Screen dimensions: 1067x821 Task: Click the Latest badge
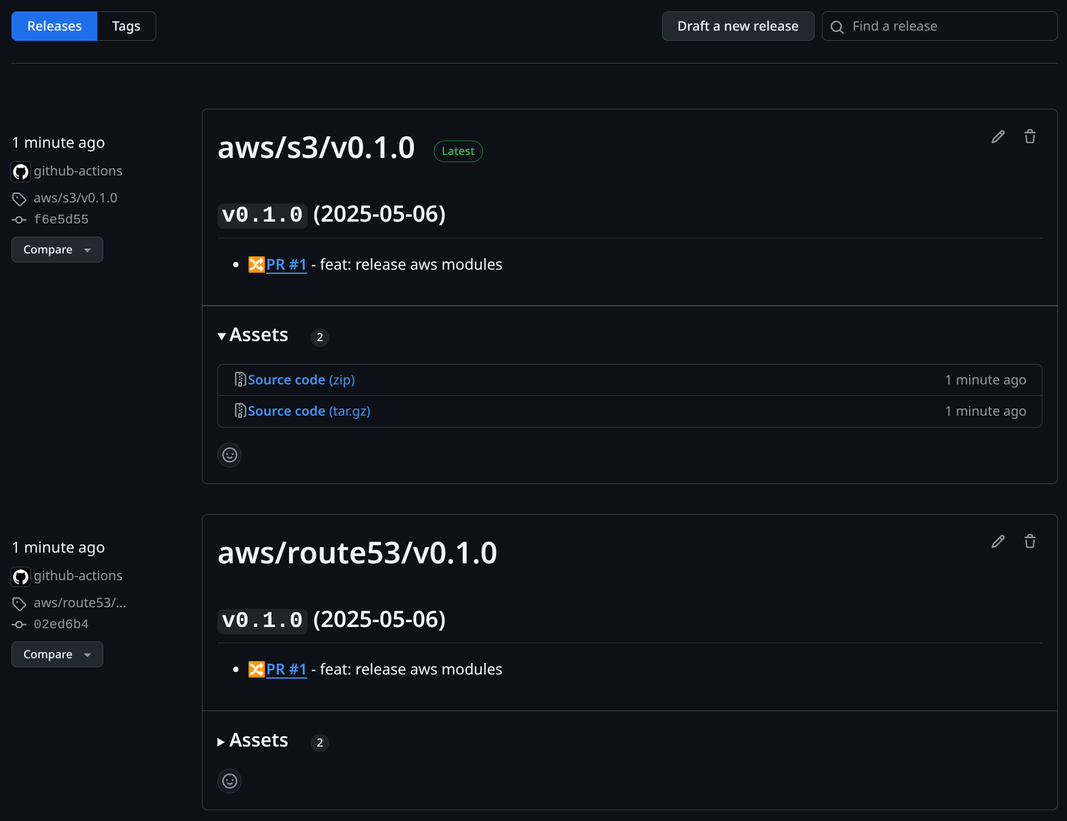[x=458, y=151]
